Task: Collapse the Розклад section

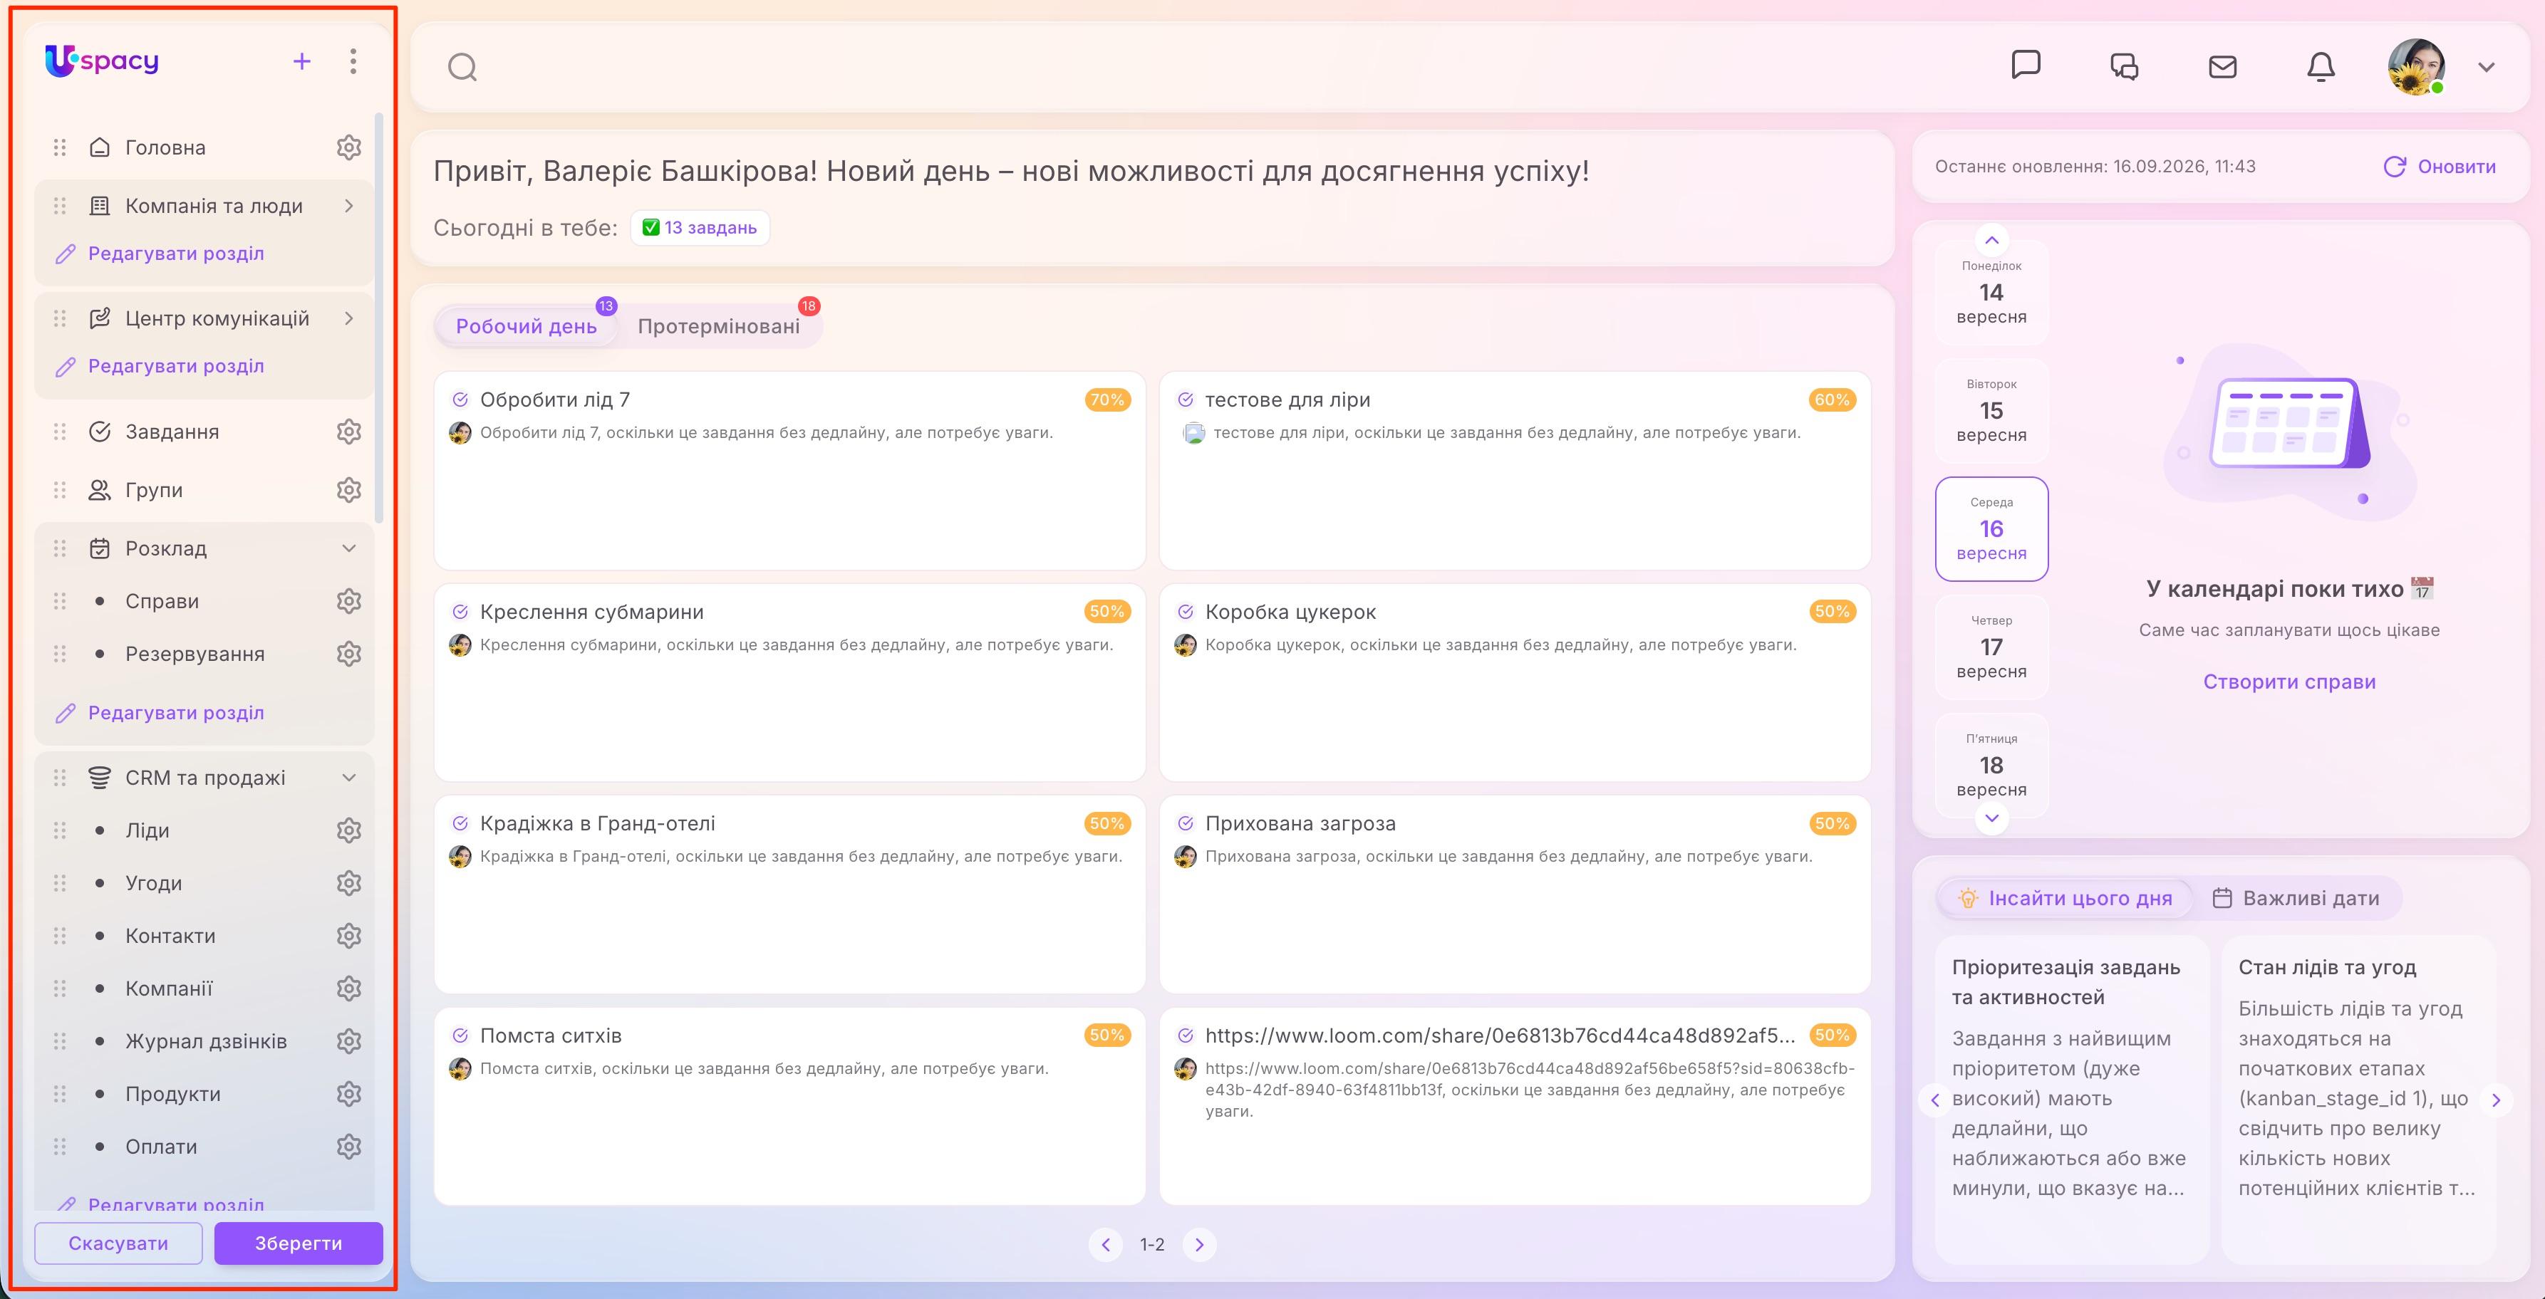Action: tap(348, 548)
